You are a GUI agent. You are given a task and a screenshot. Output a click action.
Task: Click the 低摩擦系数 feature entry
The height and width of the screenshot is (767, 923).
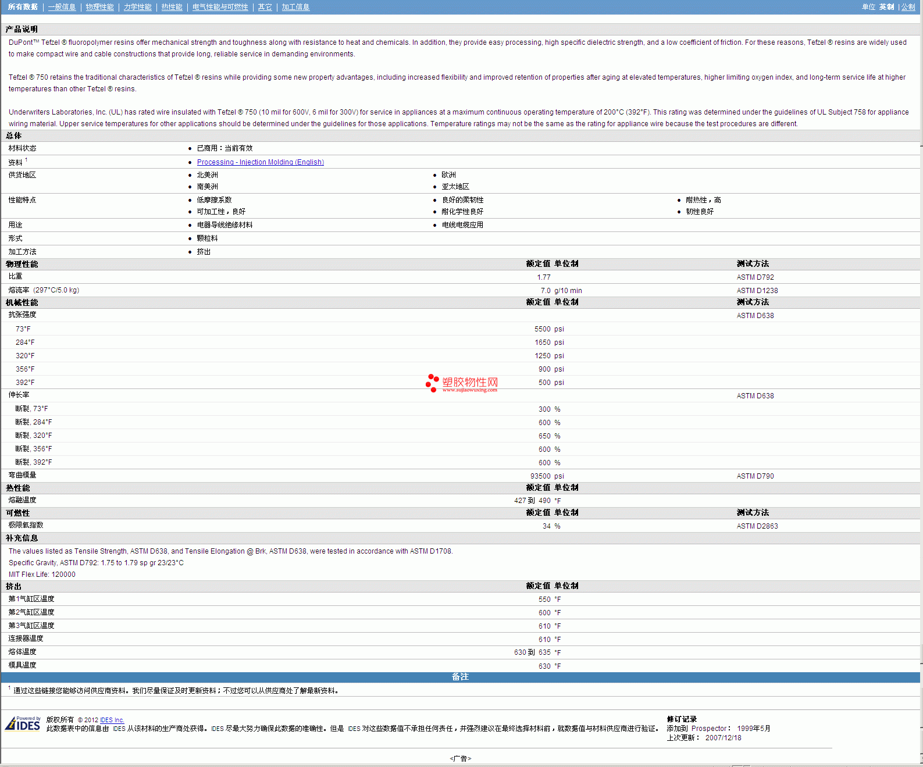pyautogui.click(x=214, y=200)
